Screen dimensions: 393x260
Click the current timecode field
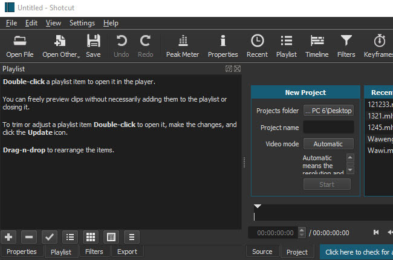tap(274, 233)
